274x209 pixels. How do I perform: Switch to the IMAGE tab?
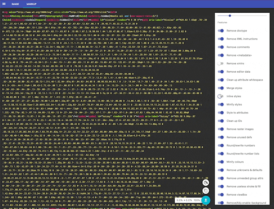click(x=15, y=4)
